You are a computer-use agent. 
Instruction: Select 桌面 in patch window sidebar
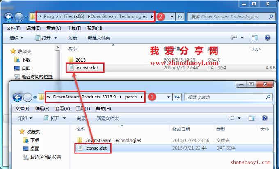point(31,149)
